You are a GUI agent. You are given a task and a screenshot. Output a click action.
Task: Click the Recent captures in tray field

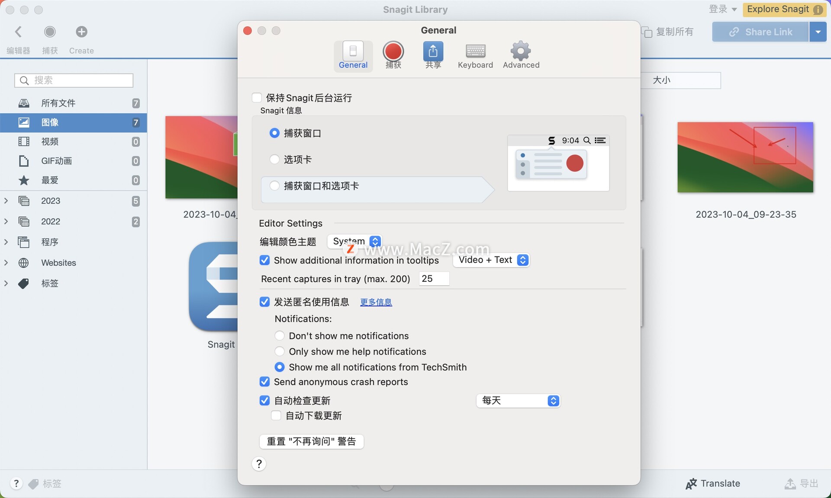coord(434,279)
